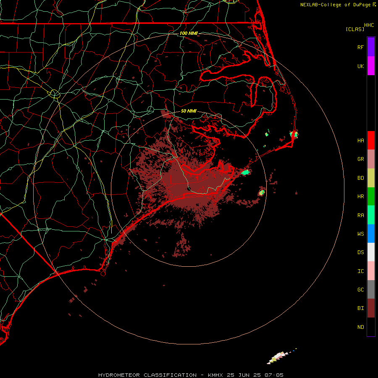The width and height of the screenshot is (378, 378).
Task: Click the 50 NMI range ring label
Action: [x=189, y=111]
